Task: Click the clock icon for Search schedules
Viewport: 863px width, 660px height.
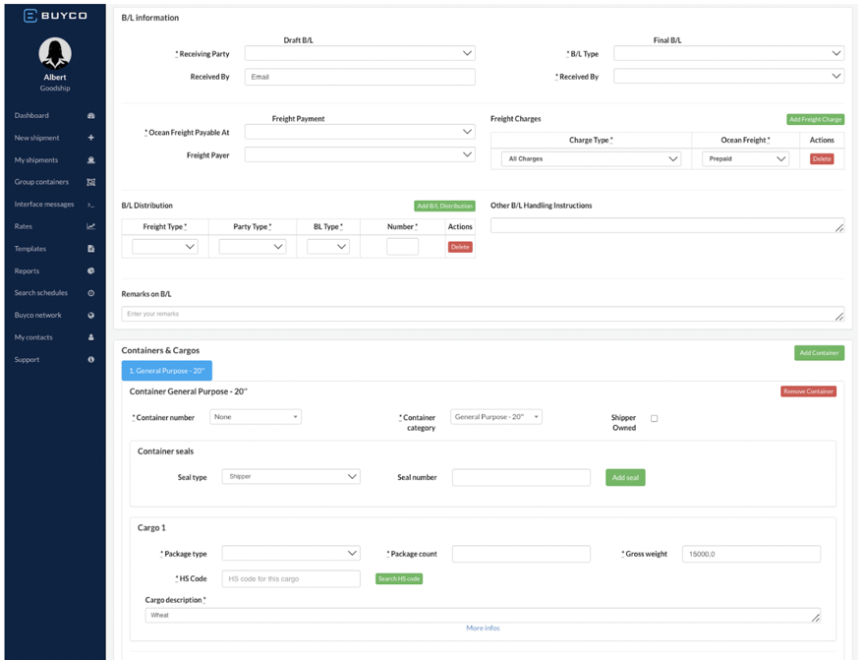Action: [x=90, y=293]
